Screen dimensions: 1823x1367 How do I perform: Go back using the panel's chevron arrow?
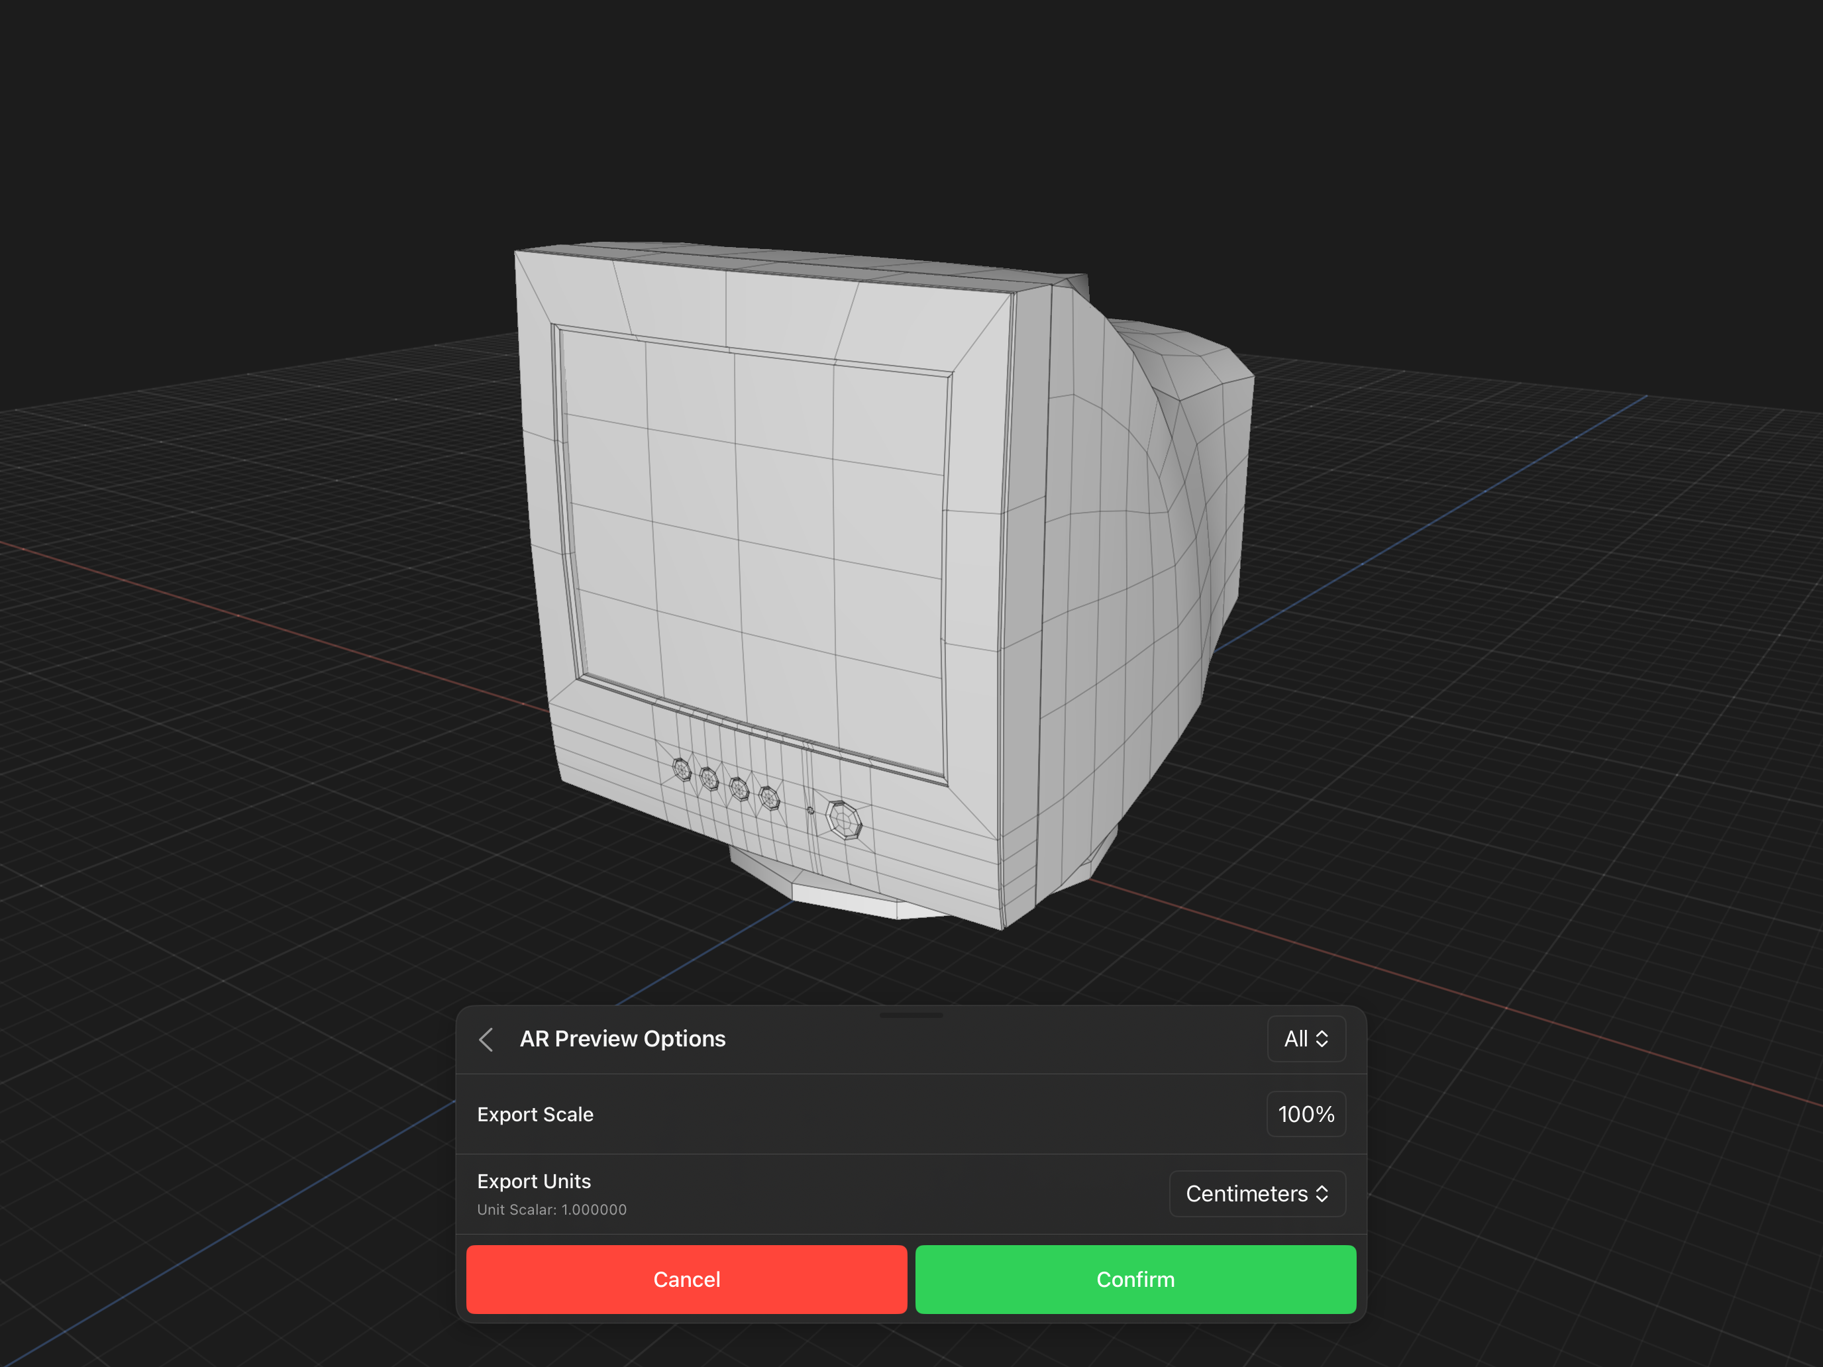(x=486, y=1039)
